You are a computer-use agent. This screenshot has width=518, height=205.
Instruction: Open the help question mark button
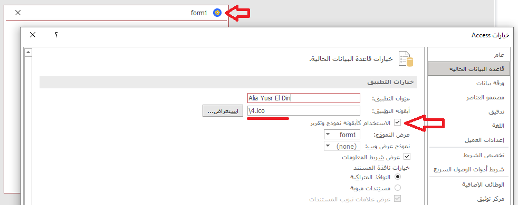pos(56,35)
